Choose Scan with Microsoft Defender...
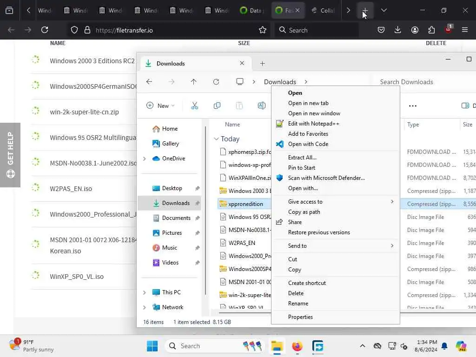The image size is (476, 357). [335, 178]
